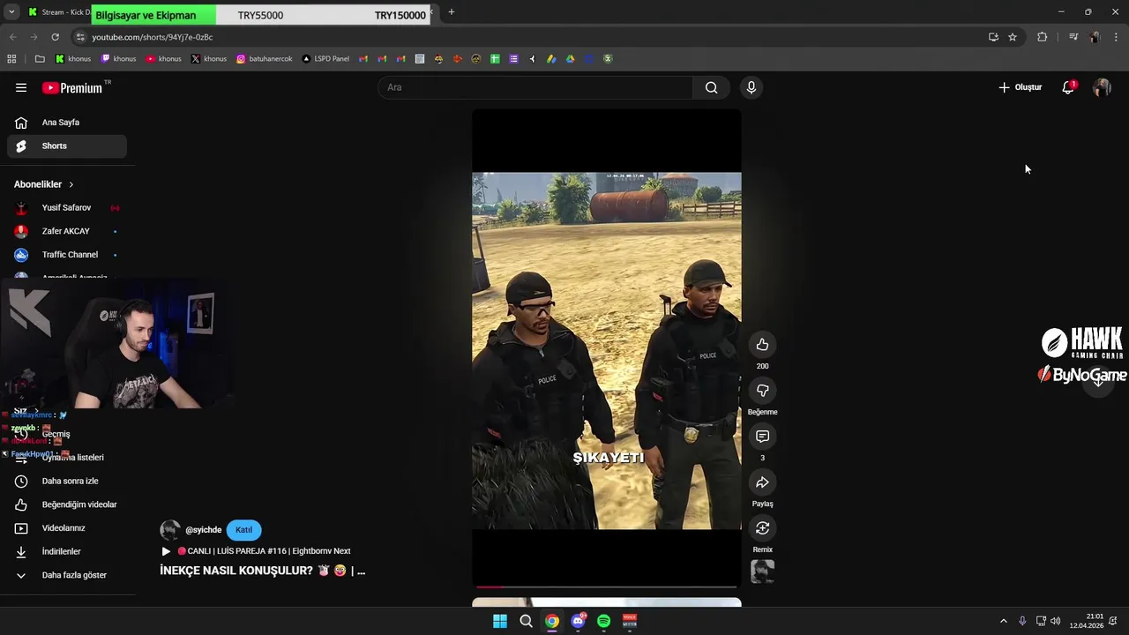The image size is (1129, 635).
Task: Show hidden system tray icons
Action: [x=1003, y=621]
